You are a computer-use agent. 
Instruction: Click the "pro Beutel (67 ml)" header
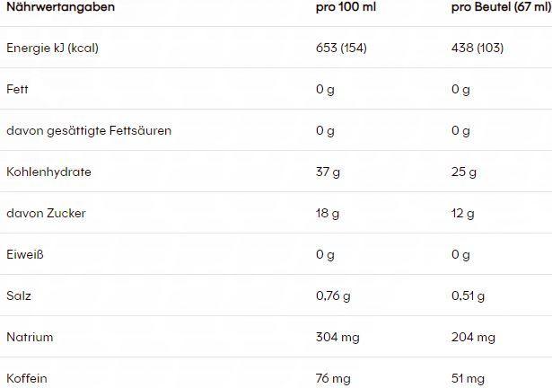[500, 7]
